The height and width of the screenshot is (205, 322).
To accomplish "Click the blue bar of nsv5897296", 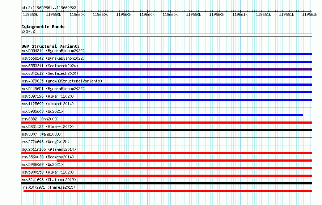I will coord(166,100).
